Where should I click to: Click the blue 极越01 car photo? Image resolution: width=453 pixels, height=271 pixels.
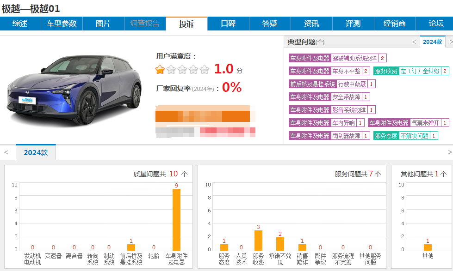pos(74,90)
